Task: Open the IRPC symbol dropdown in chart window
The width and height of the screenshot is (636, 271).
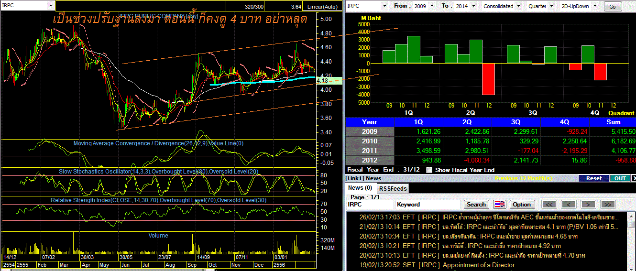Action: (x=51, y=5)
